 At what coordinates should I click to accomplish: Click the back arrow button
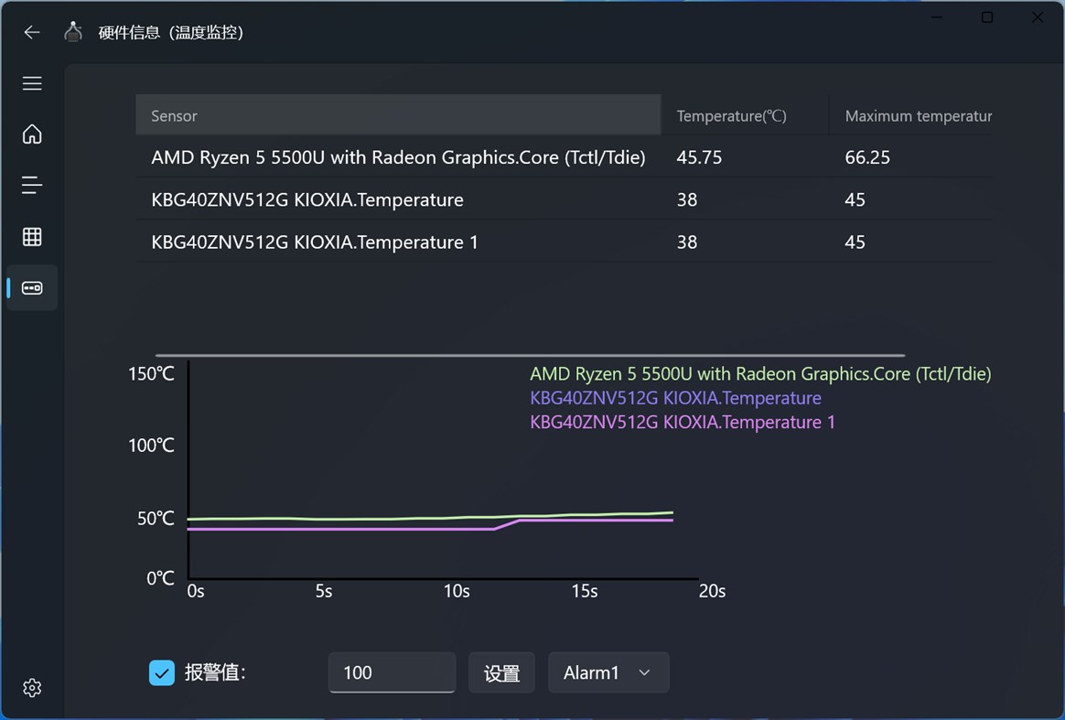coord(32,32)
